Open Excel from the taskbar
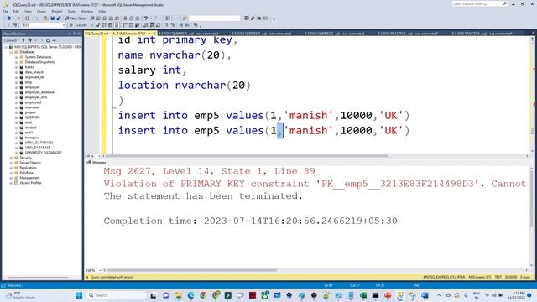 363,295
